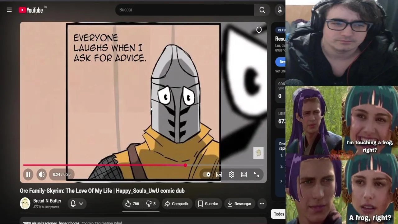
Task: Click the magnifying glass search button
Action: (x=262, y=10)
